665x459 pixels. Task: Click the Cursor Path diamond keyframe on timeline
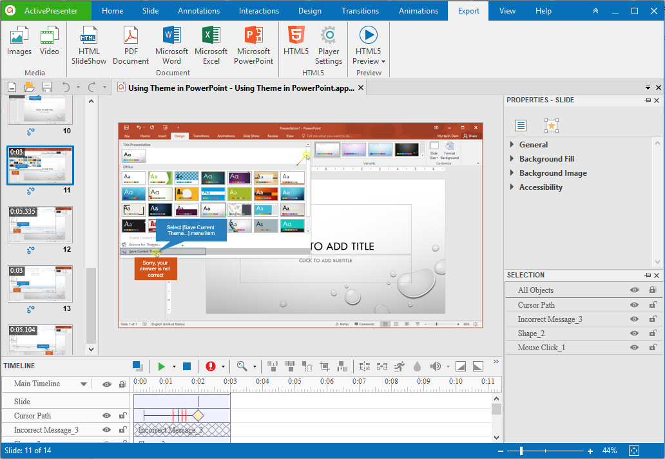click(x=198, y=415)
